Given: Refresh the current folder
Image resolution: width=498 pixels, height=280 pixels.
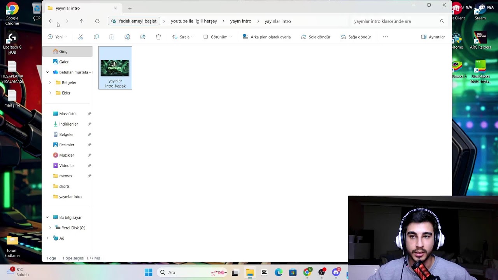Looking at the screenshot, I should [97, 21].
